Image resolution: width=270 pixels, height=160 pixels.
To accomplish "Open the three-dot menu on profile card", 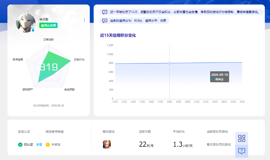I will point(84,20).
